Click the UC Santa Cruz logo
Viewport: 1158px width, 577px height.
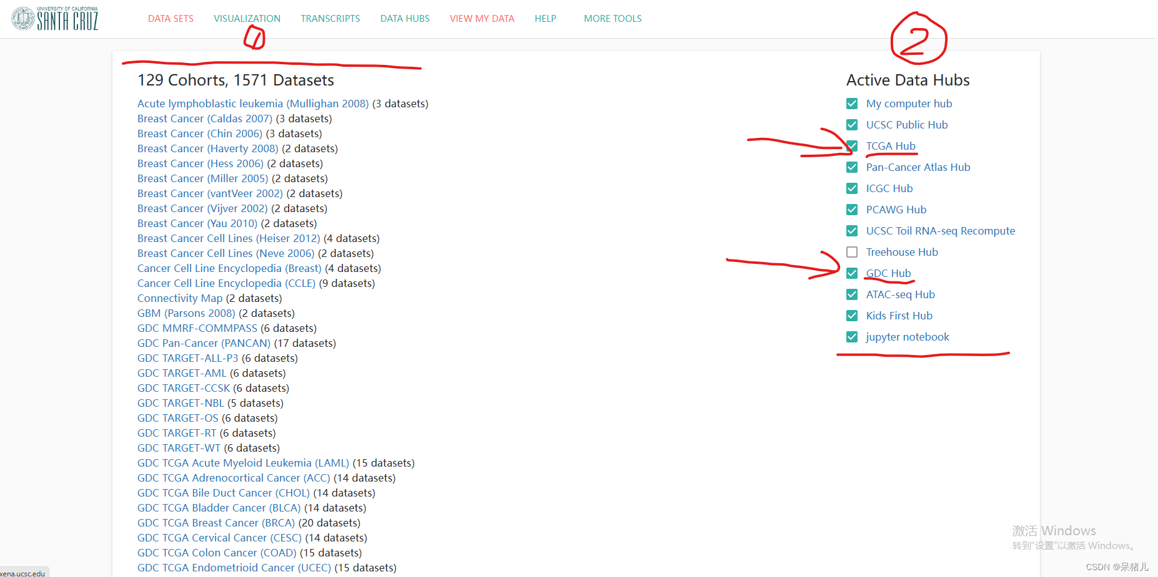click(x=55, y=19)
